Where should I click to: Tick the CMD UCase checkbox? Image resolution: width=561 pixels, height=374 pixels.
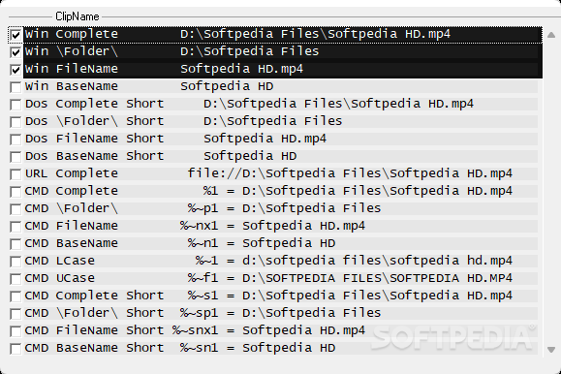(16, 279)
